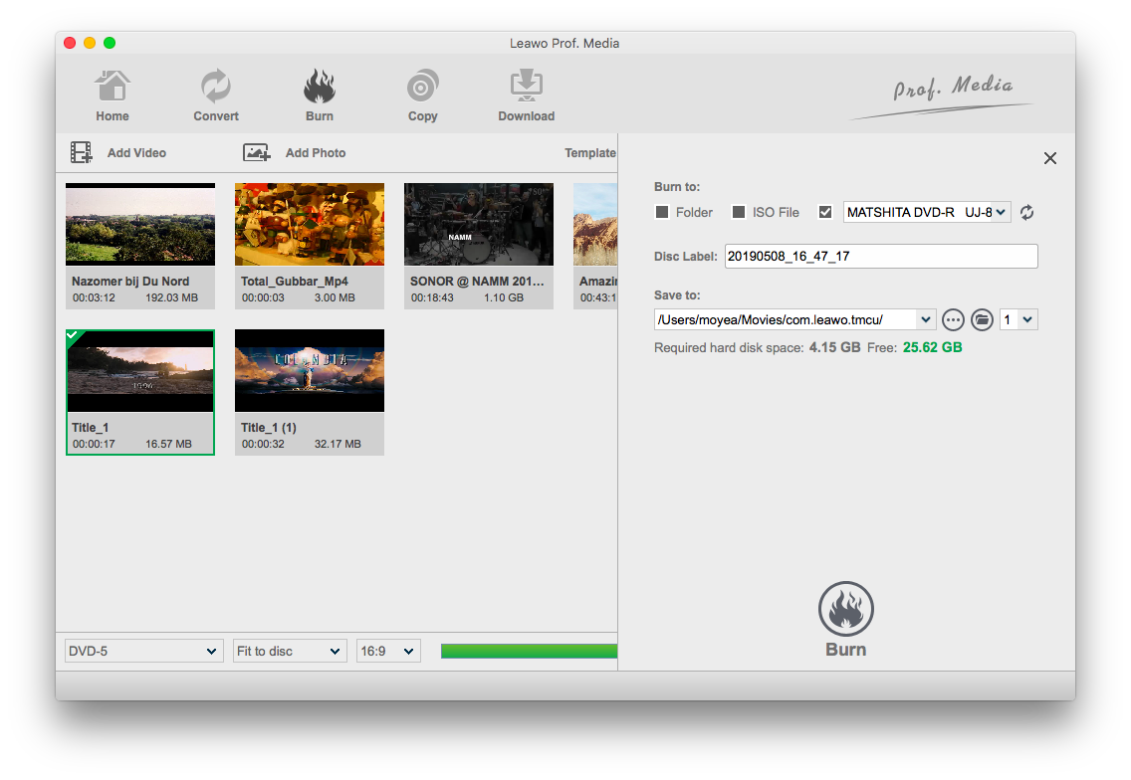Click Add Video button
The image size is (1131, 780).
[x=118, y=153]
